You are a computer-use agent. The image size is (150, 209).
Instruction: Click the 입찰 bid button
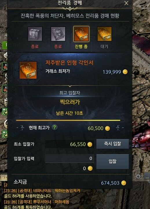[x=112, y=162]
